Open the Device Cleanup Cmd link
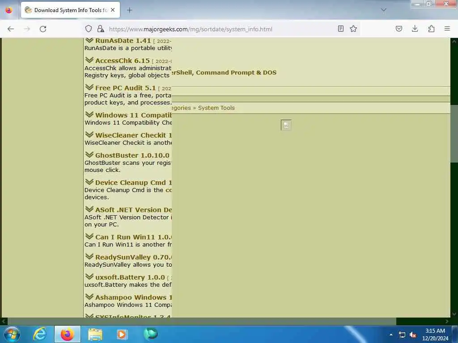Screen dimensions: 458x343 [133, 183]
